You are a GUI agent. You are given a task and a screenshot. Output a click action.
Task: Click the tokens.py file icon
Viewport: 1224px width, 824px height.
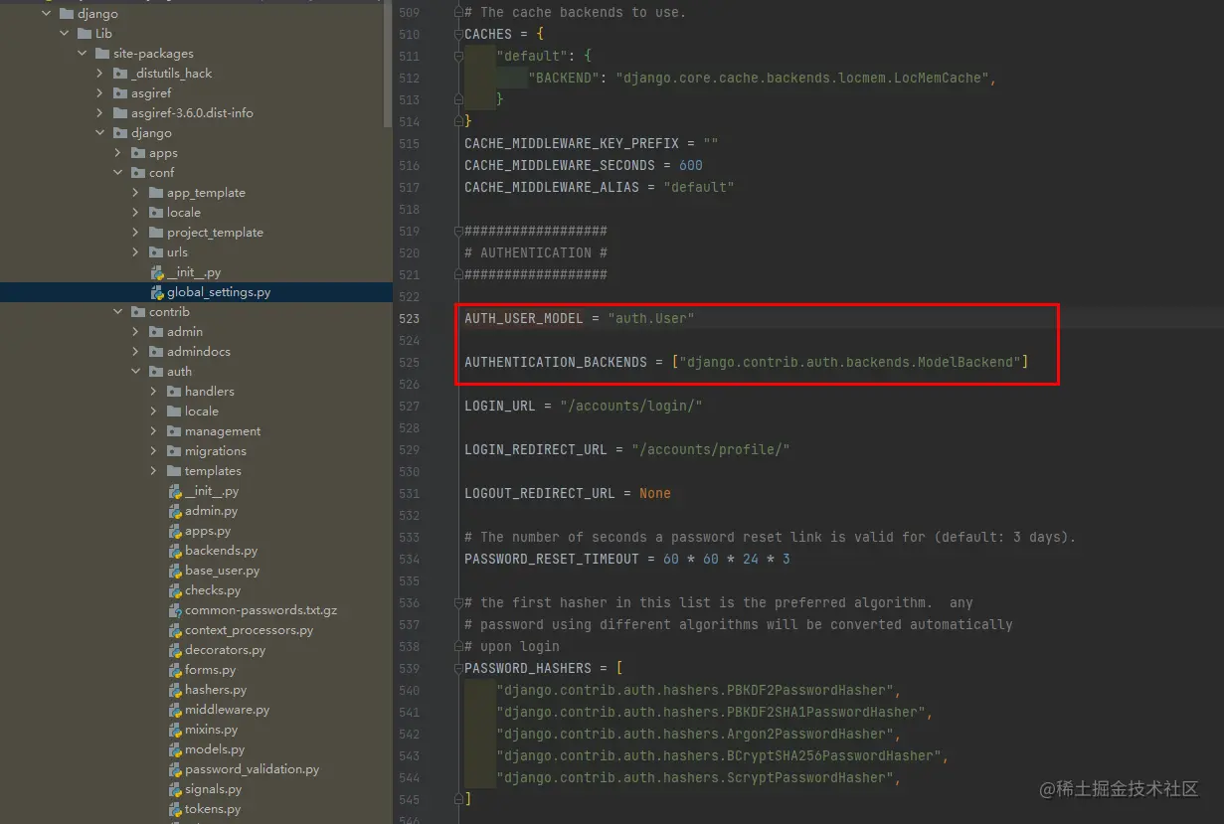(x=175, y=809)
